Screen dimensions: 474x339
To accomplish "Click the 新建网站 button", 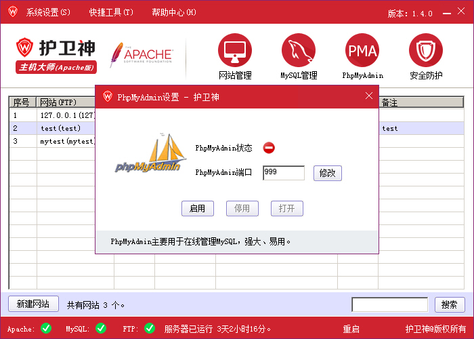I will tap(33, 304).
